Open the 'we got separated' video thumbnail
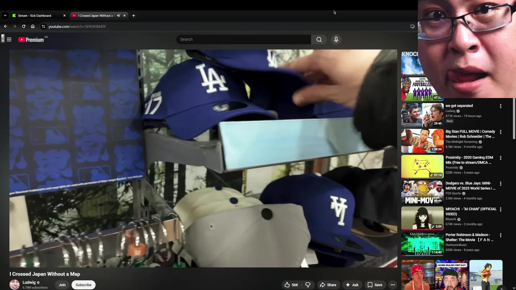Image resolution: width=516 pixels, height=290 pixels. coord(422,115)
